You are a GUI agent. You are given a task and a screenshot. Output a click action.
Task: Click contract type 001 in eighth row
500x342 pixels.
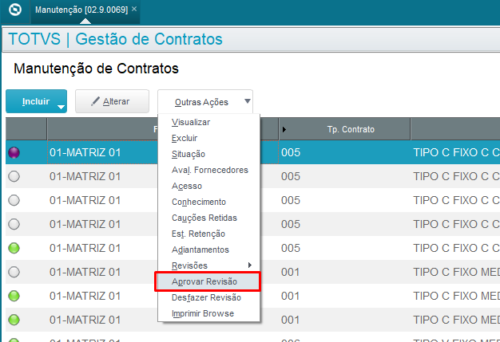pyautogui.click(x=290, y=320)
